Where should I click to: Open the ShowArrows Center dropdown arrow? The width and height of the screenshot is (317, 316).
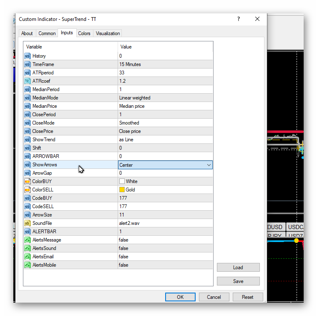[209, 165]
